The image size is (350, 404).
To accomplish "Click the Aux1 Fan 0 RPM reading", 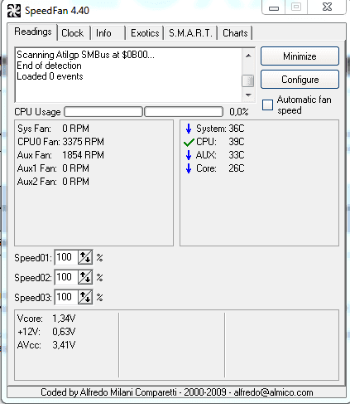I will click(x=53, y=168).
